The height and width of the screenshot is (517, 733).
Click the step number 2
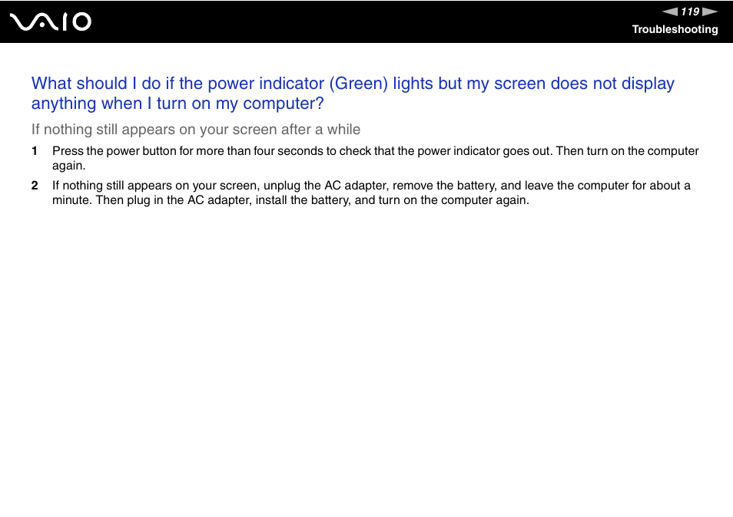[x=34, y=186]
